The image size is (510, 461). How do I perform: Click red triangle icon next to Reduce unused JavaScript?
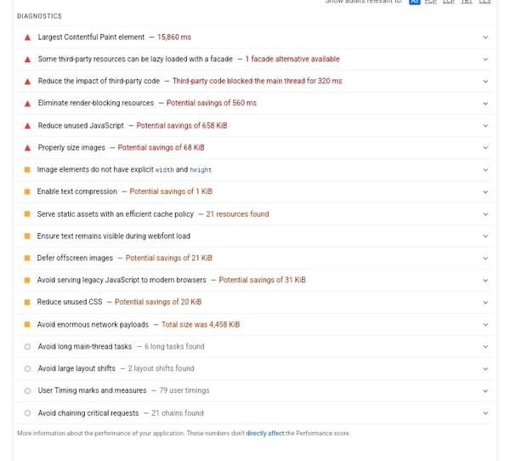27,126
